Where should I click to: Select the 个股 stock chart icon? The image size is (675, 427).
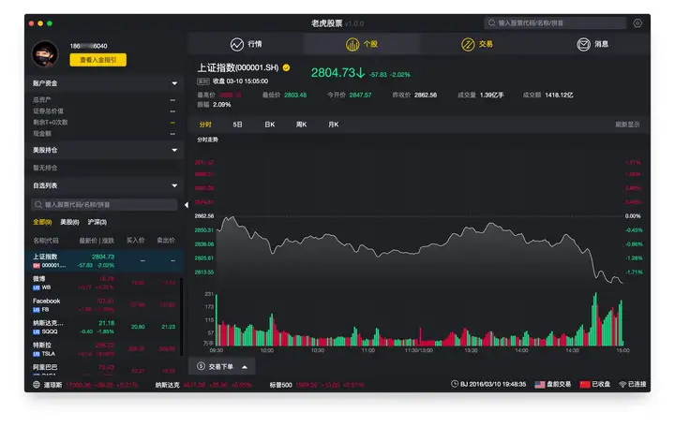coord(352,44)
